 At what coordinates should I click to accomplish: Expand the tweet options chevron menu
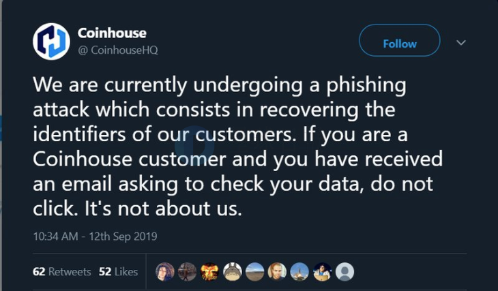tap(461, 42)
